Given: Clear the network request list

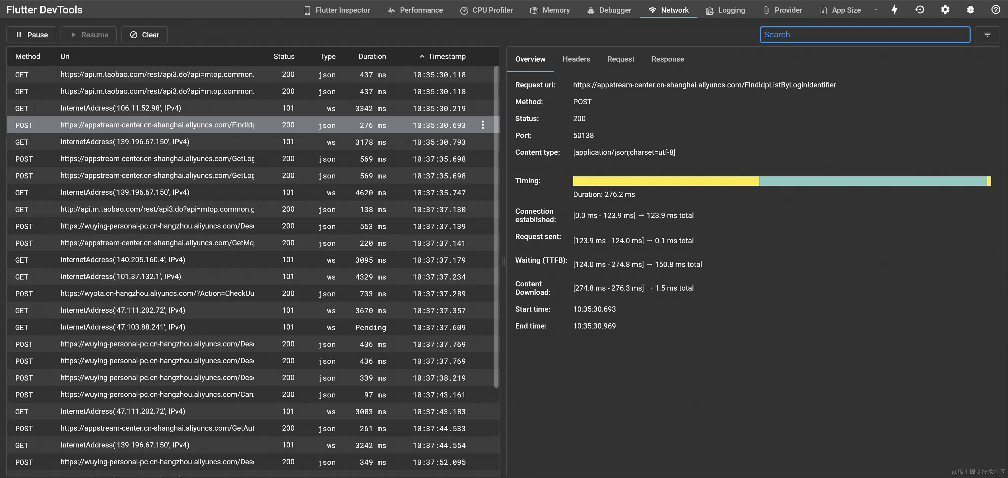Looking at the screenshot, I should tap(144, 35).
